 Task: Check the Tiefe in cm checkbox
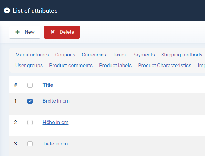30,144
